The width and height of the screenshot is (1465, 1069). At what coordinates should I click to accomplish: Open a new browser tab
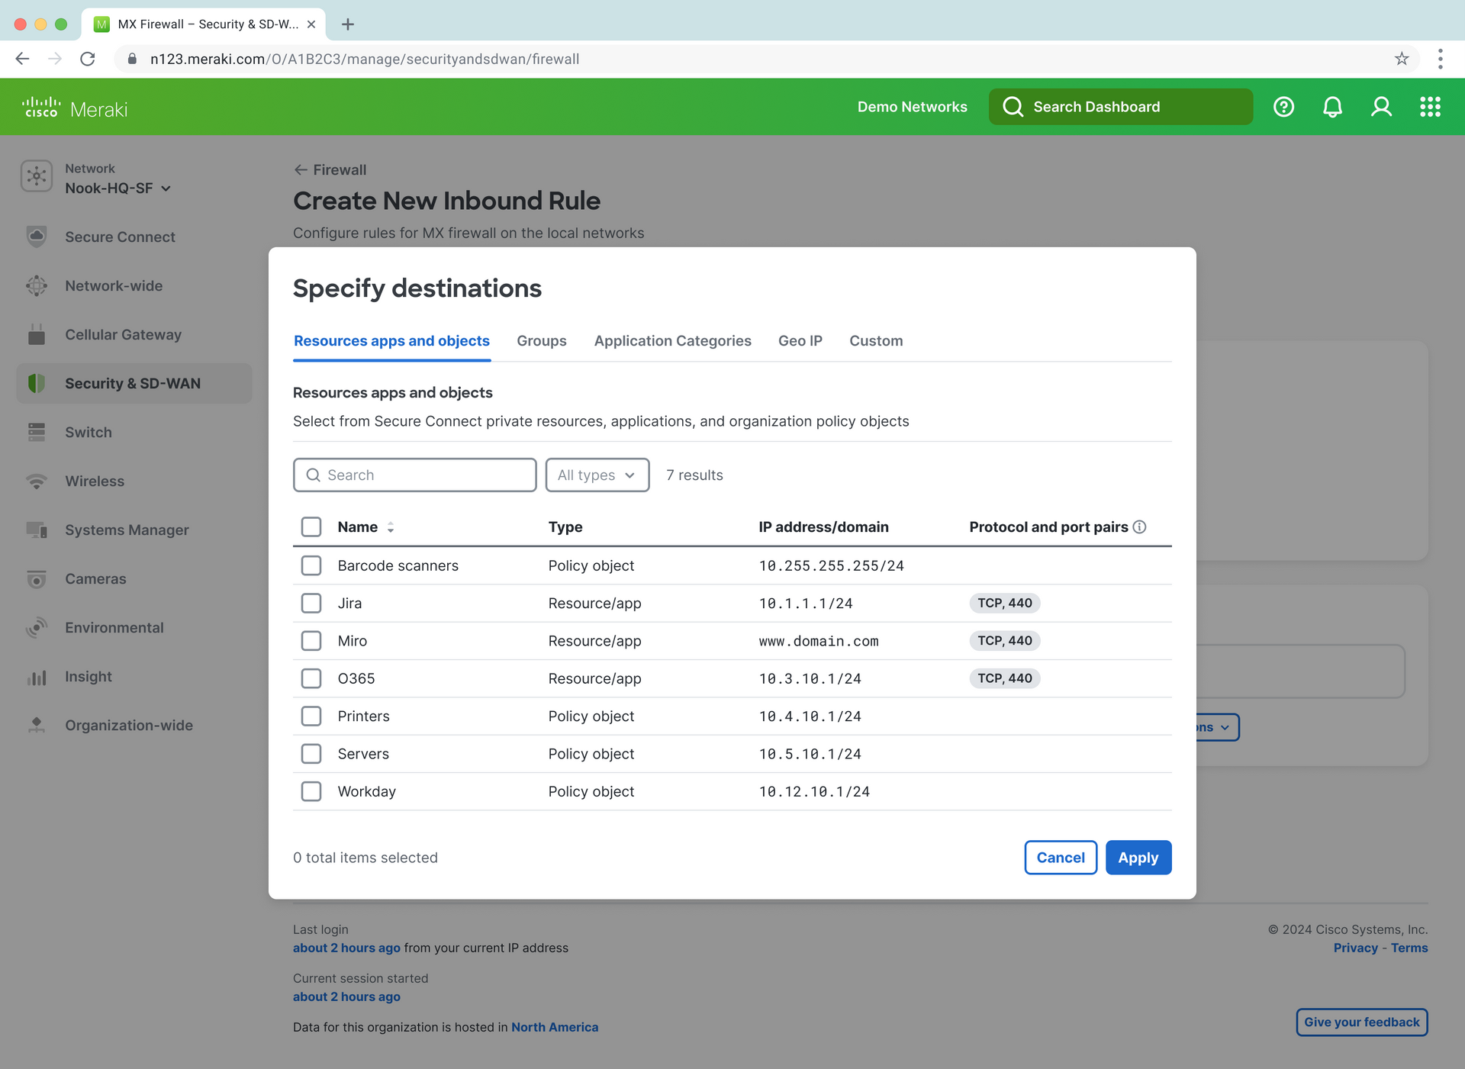pos(348,24)
